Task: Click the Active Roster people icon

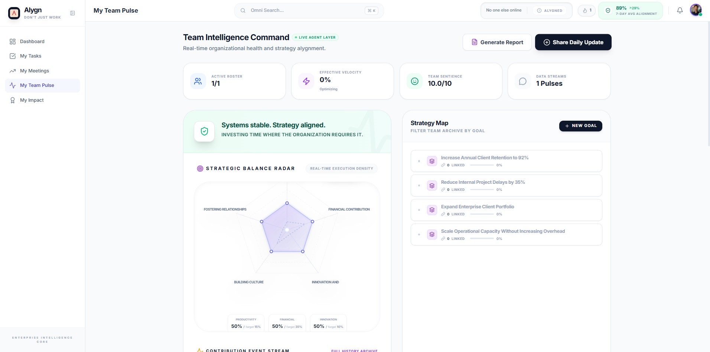Action: click(198, 81)
